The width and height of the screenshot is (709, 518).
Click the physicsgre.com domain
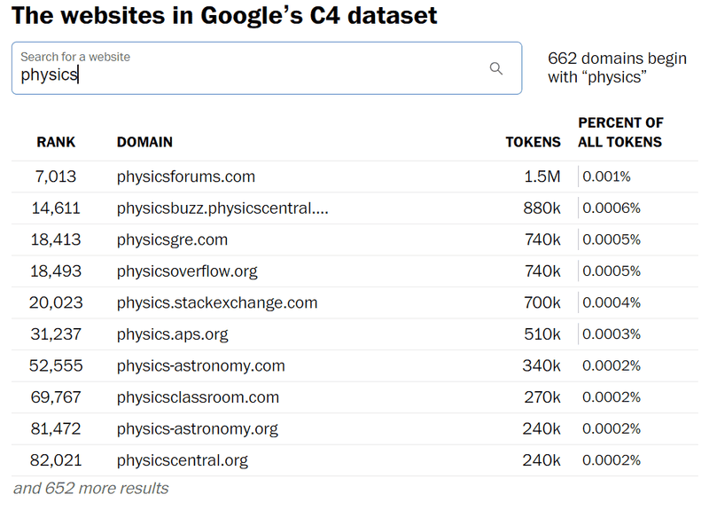click(172, 239)
